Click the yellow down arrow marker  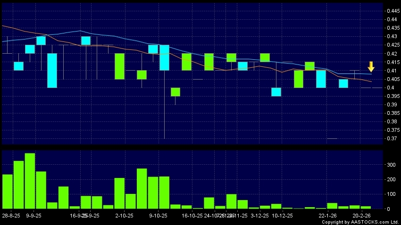(371, 66)
